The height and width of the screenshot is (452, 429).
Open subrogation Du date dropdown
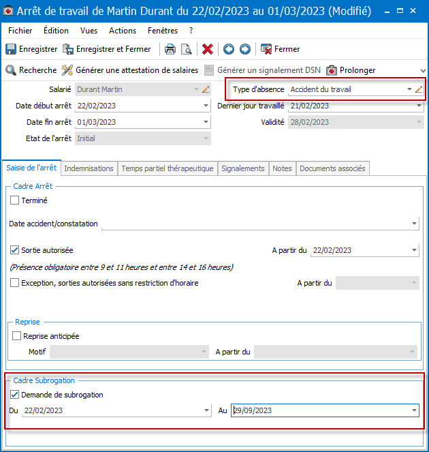point(206,410)
